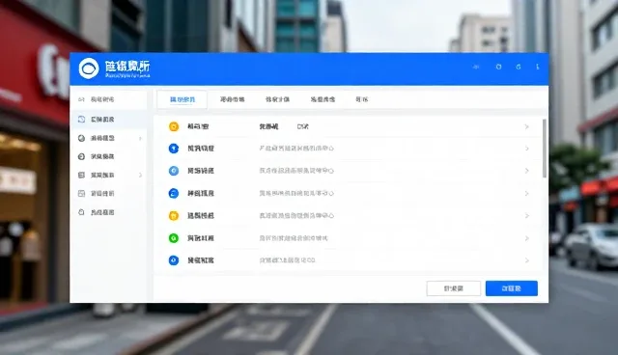Screen dimensions: 618x355
Task: Open the fifth list row via its right chevron
Action: click(x=526, y=216)
